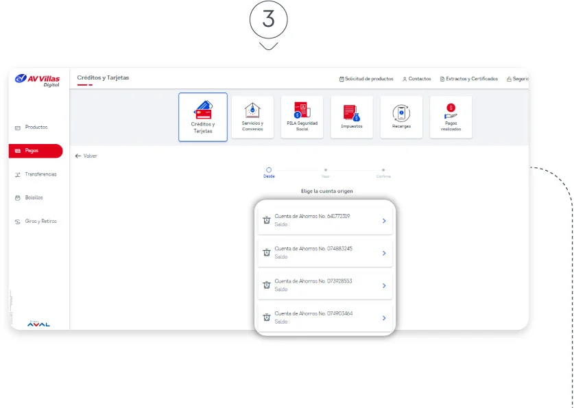The height and width of the screenshot is (408, 574).
Task: Open Extractos y Certificados
Action: 469,79
